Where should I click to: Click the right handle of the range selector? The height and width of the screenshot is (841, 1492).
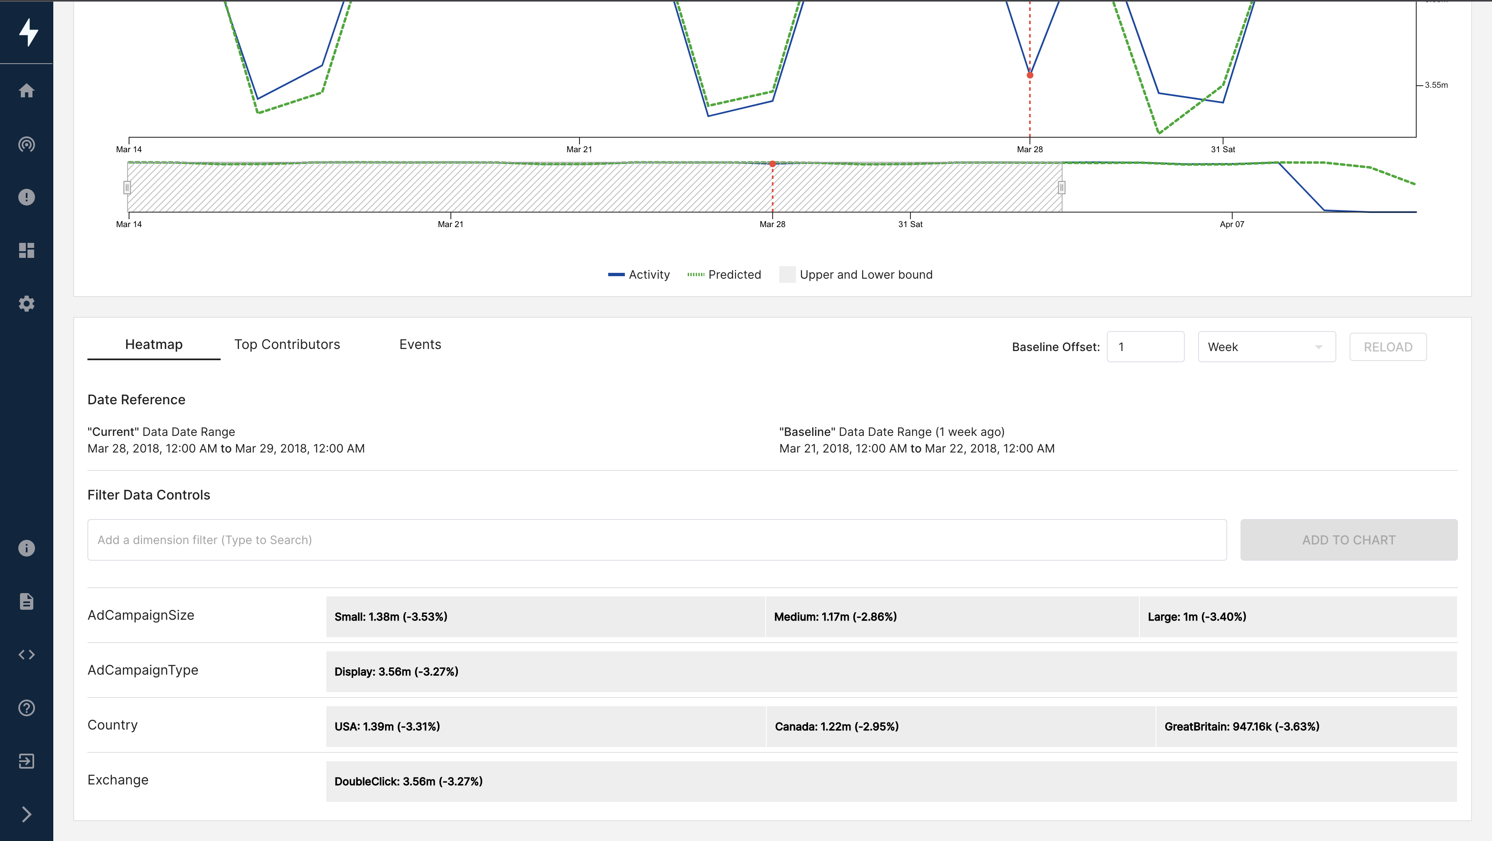click(x=1062, y=188)
